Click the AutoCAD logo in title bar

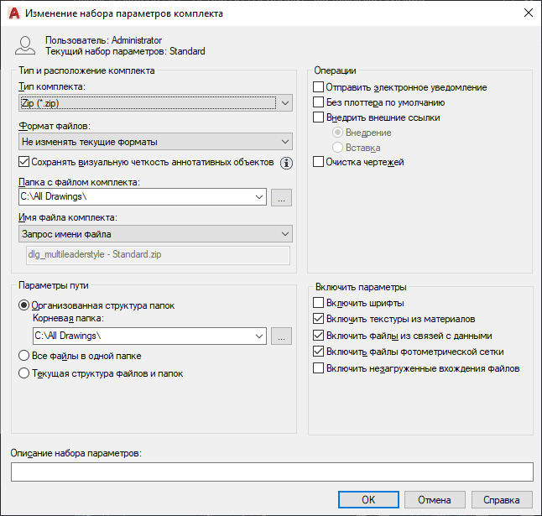pyautogui.click(x=14, y=13)
